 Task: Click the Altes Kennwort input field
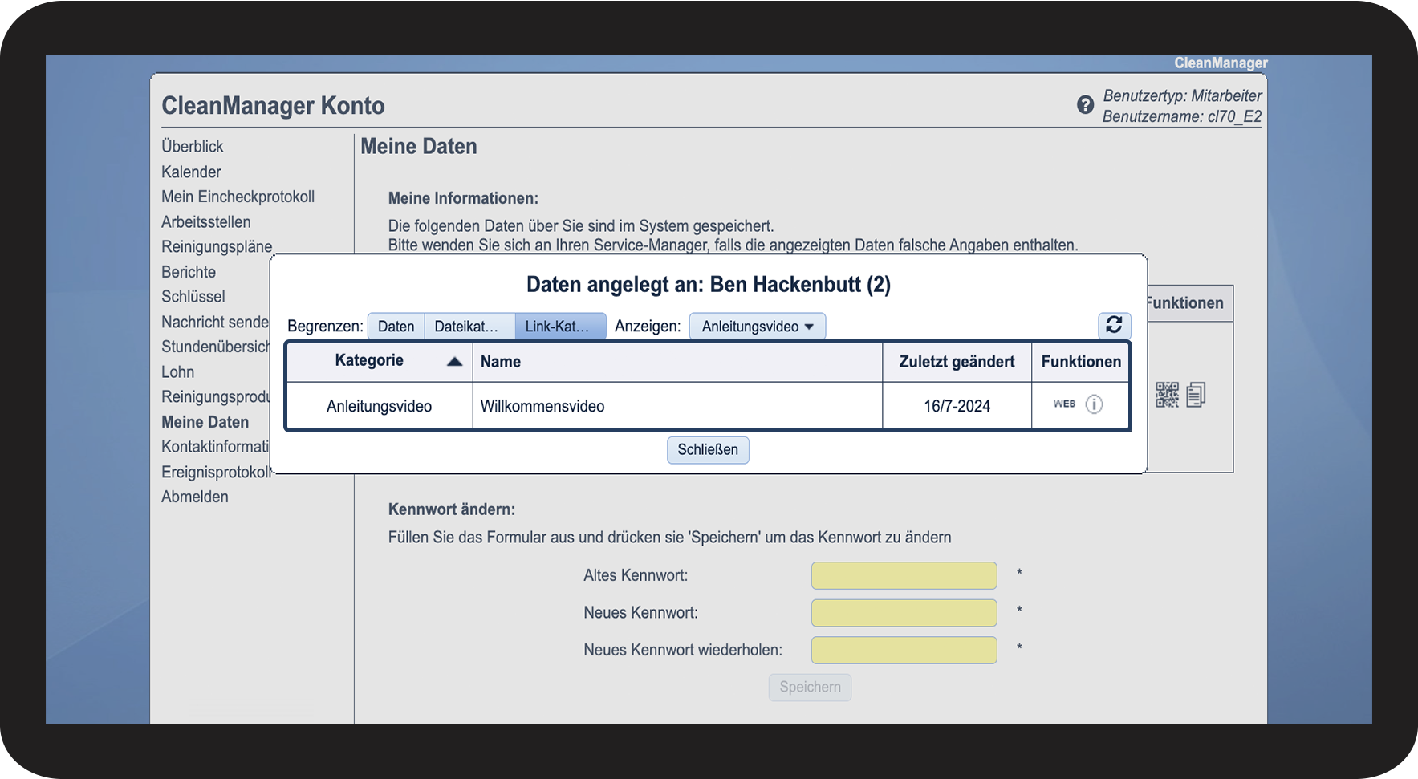[x=904, y=576]
